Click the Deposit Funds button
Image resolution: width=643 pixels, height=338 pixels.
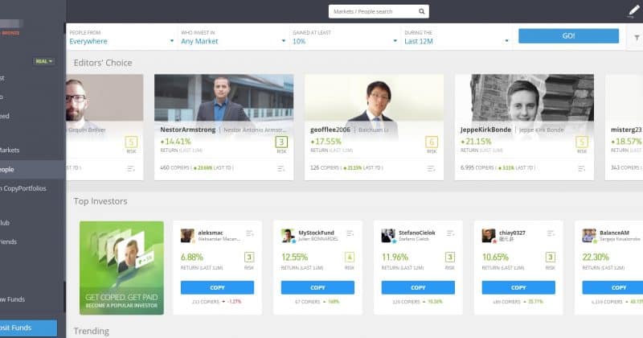[28, 328]
